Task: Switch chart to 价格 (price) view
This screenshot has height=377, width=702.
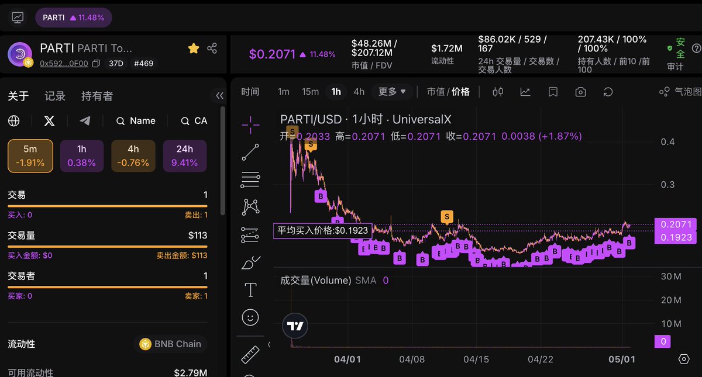Action: click(461, 92)
